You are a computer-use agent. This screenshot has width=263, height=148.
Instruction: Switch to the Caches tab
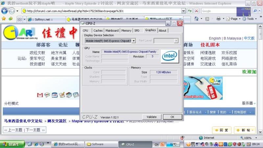pos(98,31)
